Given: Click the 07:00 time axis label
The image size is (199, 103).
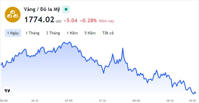Looking at the screenshot, I should click(69, 100).
